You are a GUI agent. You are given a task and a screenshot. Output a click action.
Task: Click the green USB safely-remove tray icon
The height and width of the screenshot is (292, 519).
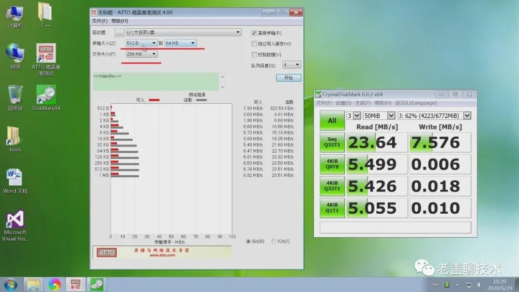click(x=447, y=284)
